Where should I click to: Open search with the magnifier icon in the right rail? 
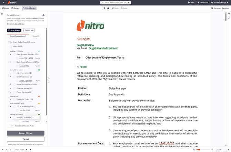pyautogui.click(x=229, y=13)
